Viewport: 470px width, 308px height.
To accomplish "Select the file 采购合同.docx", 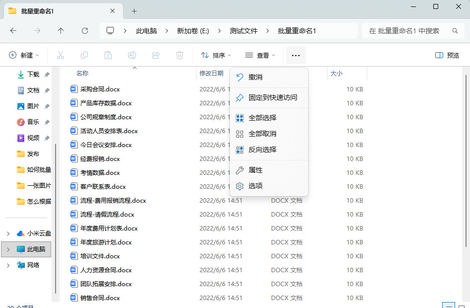I will 100,89.
